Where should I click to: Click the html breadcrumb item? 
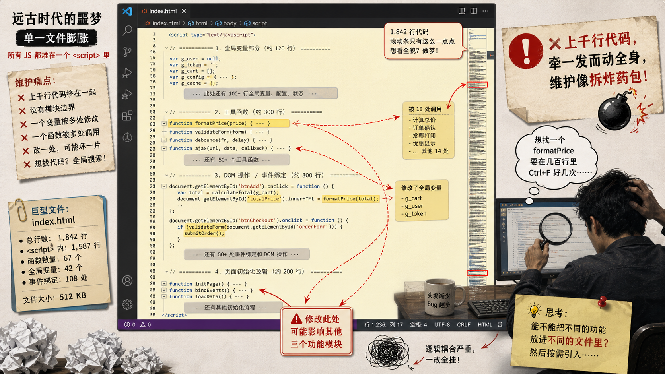pyautogui.click(x=198, y=23)
